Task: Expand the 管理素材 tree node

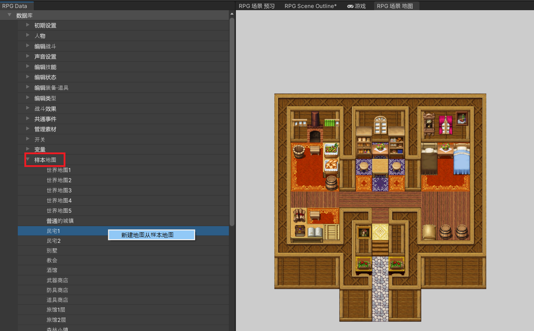Action: coord(28,128)
